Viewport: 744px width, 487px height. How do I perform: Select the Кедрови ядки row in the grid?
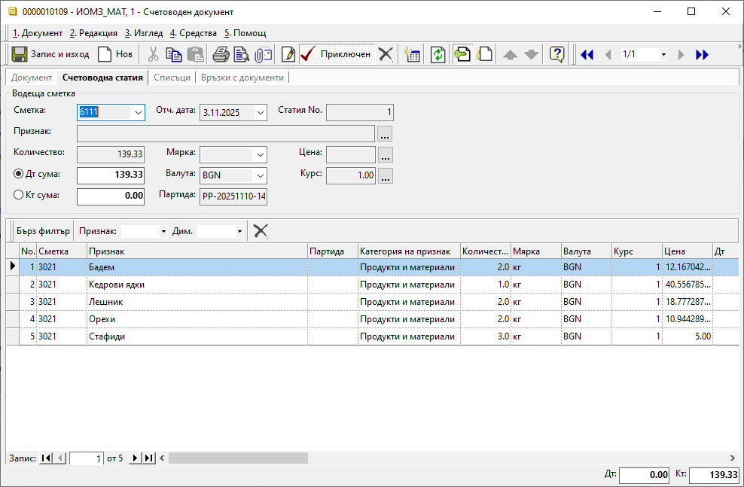point(117,285)
